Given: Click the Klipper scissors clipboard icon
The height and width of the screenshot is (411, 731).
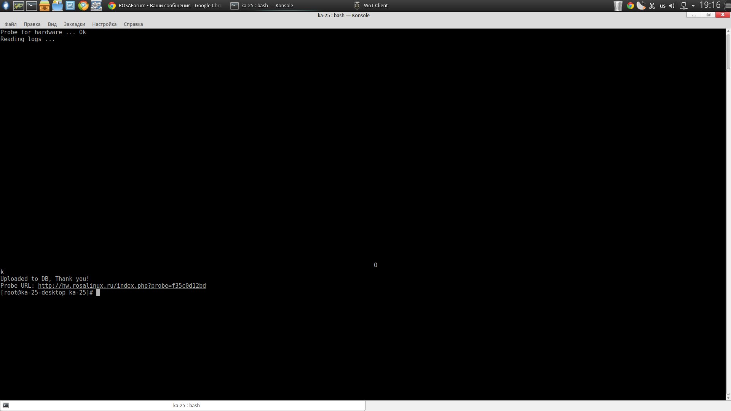Looking at the screenshot, I should click(652, 5).
